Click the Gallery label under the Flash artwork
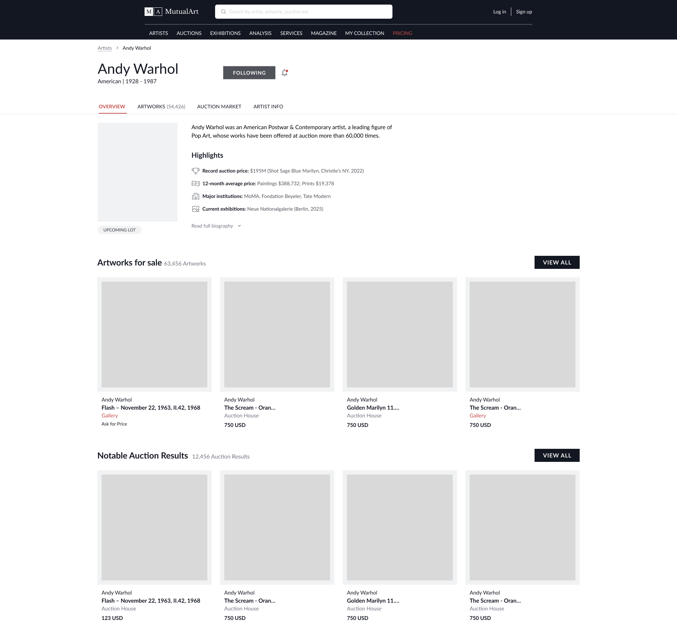Screen dimensions: 677x633 (110, 416)
